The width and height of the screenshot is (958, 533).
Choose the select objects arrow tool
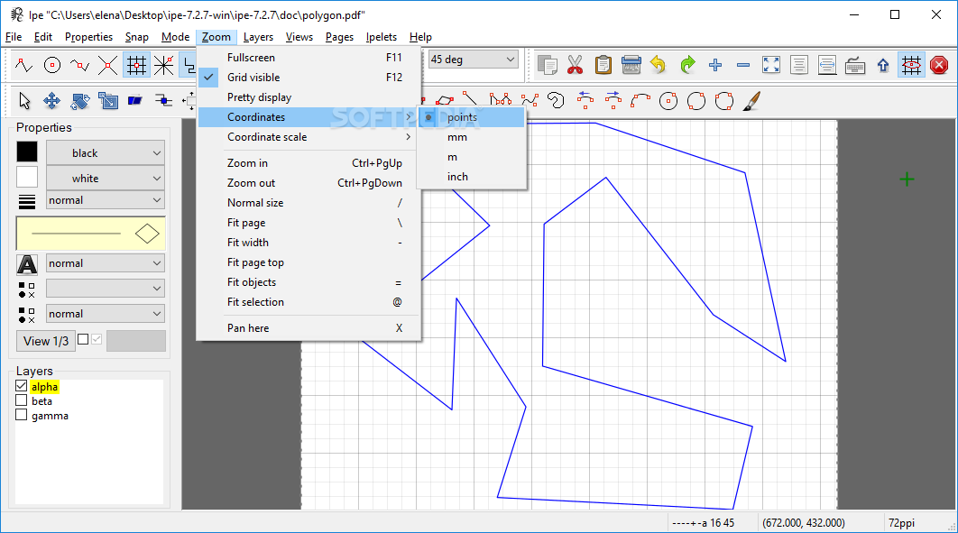24,101
